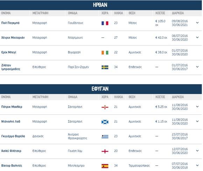The image size is (203, 171).
Task: Expand the Ζλάταν Ιμπραχίμοβιτς row chevron
Action: 197,67
